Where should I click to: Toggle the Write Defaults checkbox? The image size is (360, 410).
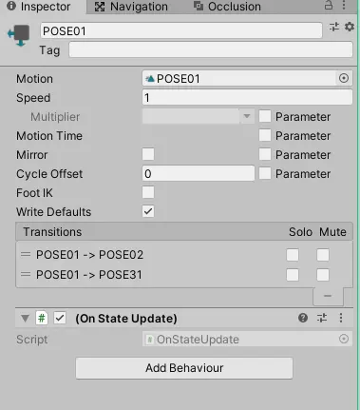(x=148, y=211)
